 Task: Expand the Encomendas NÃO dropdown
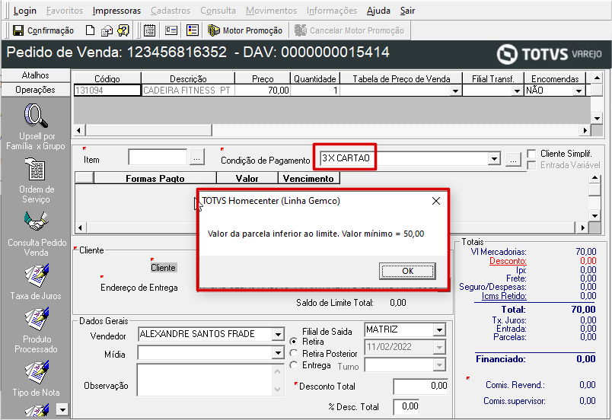[579, 91]
